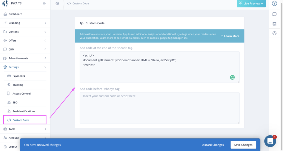Click Save Changes button
This screenshot has height=151, width=283.
point(243,145)
